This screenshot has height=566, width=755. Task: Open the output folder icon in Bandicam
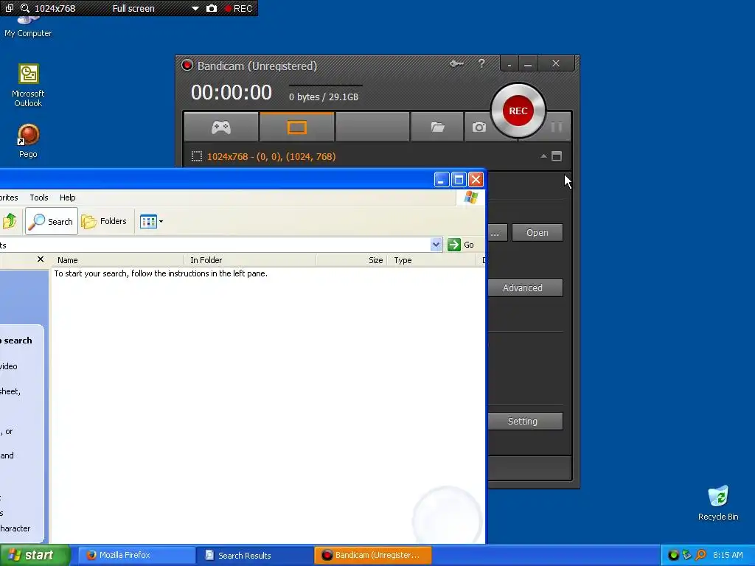[437, 127]
